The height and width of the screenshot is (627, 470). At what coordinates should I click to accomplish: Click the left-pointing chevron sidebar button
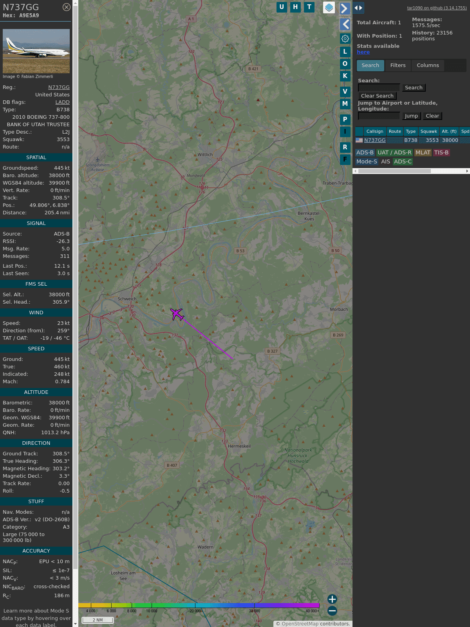345,24
